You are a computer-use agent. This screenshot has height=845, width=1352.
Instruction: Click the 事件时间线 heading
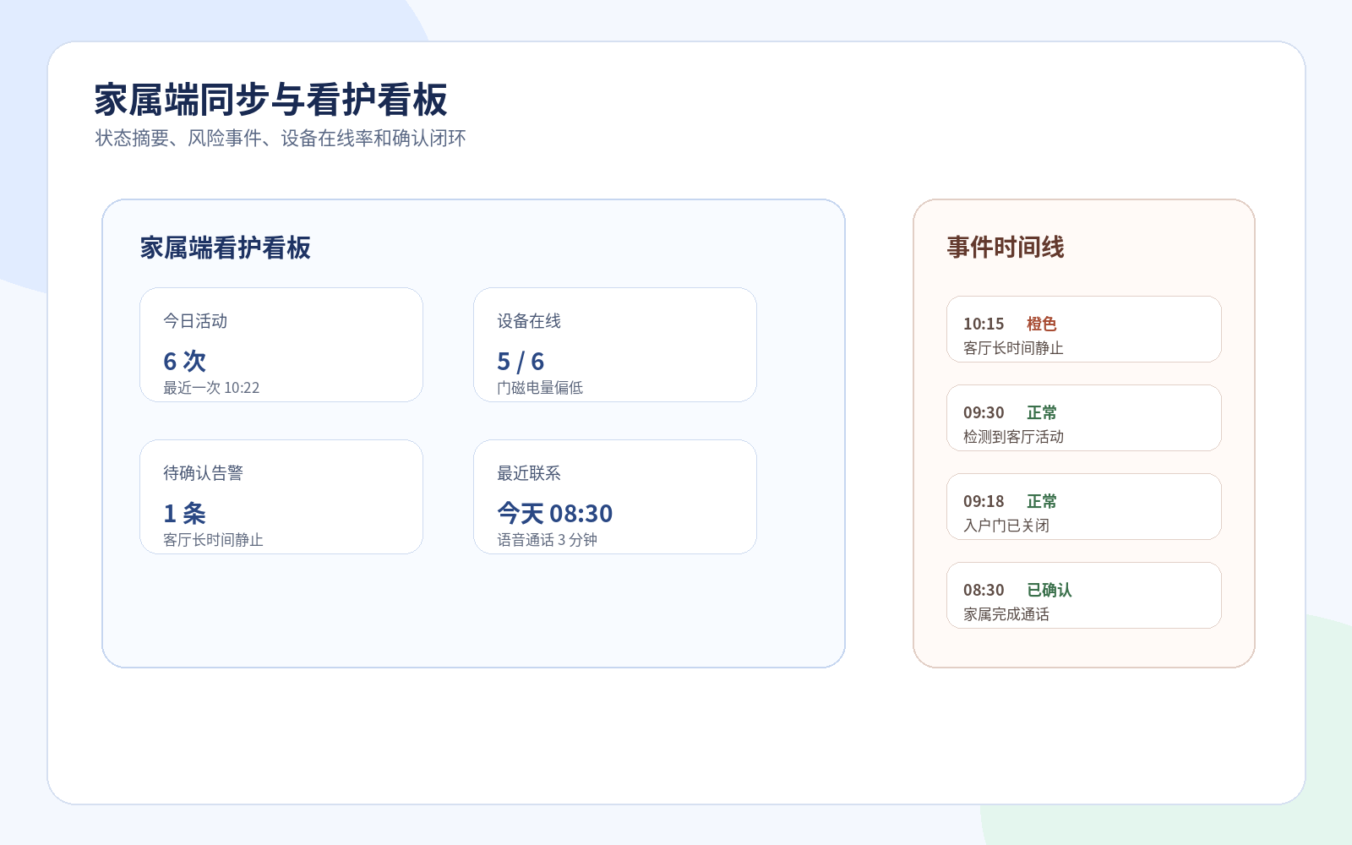pyautogui.click(x=1006, y=247)
